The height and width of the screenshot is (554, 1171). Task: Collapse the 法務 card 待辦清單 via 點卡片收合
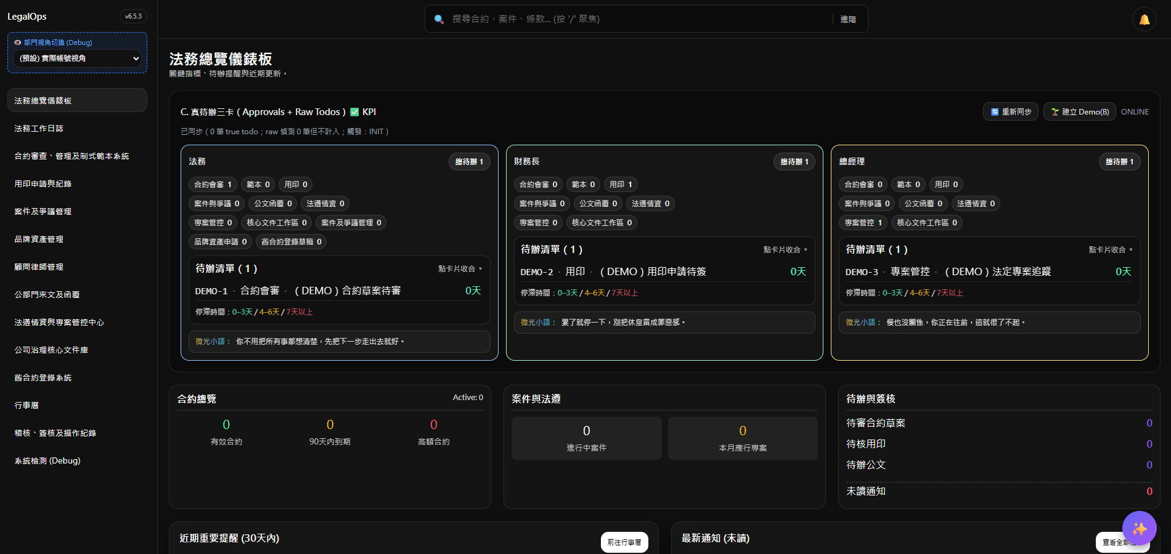point(460,269)
